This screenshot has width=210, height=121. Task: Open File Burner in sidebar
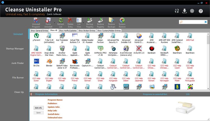click(18, 78)
